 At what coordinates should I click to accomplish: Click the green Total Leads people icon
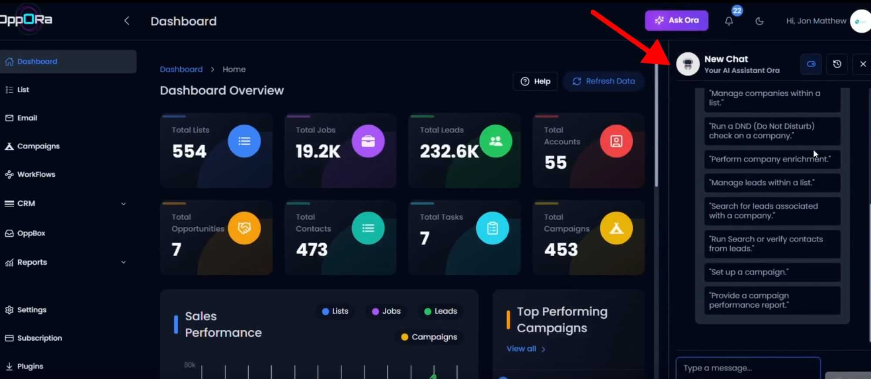tap(496, 141)
